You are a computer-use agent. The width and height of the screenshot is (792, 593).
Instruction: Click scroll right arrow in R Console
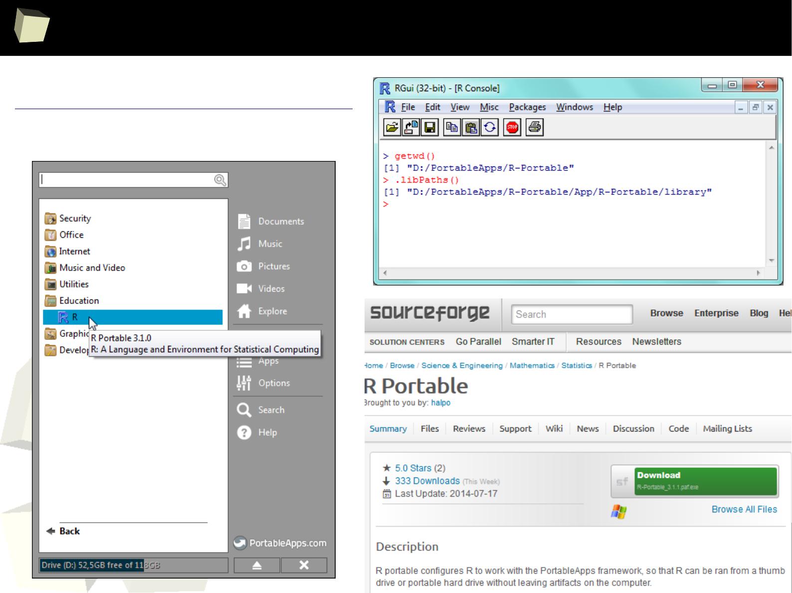tap(759, 273)
